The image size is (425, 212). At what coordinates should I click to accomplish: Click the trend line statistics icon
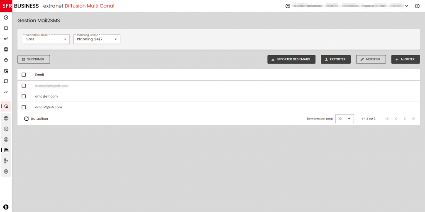tap(6, 92)
